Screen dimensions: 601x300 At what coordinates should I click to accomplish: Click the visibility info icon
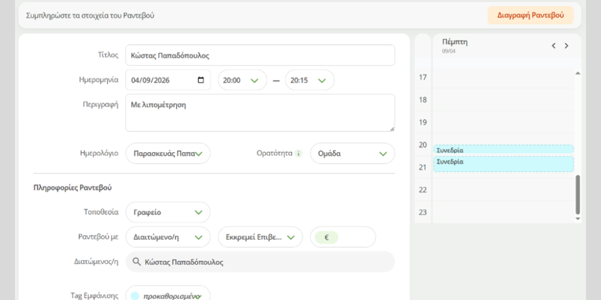click(x=297, y=153)
